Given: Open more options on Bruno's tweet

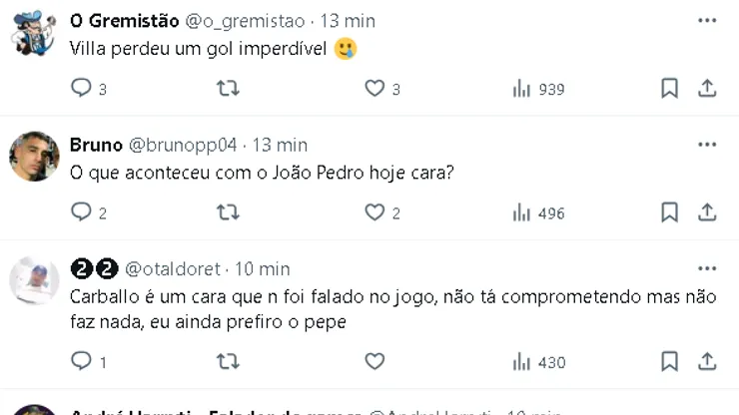Looking at the screenshot, I should pos(707,145).
